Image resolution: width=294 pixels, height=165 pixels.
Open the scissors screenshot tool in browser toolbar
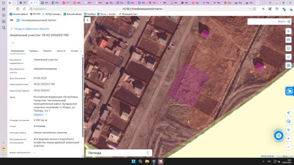(x=270, y=9)
